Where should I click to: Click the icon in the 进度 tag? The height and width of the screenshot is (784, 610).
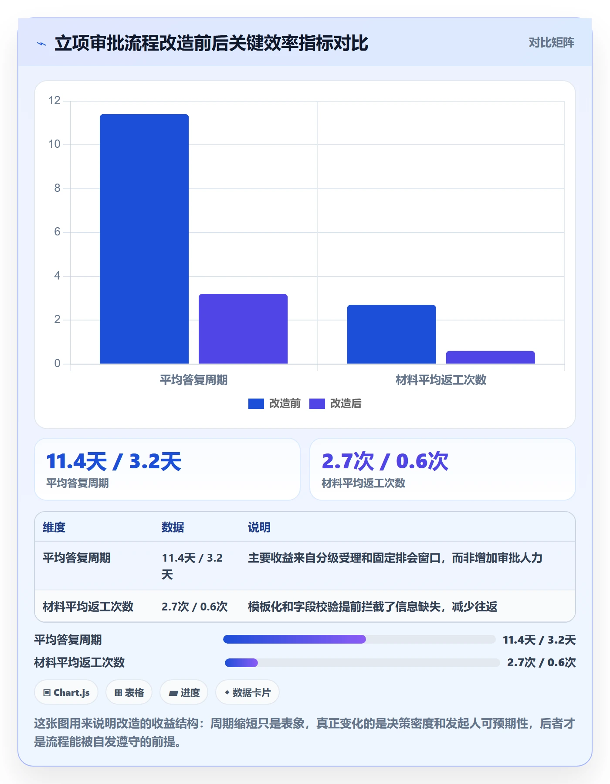tap(173, 693)
